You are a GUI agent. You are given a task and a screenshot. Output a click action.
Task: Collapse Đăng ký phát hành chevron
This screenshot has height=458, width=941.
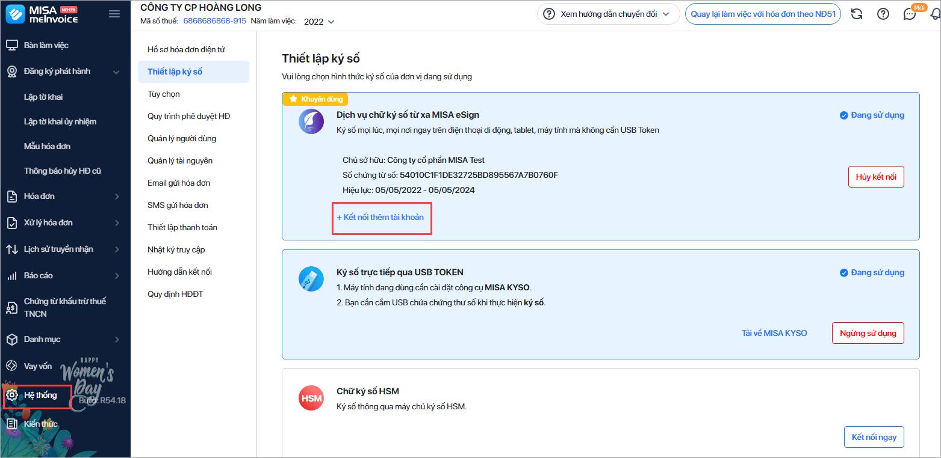pyautogui.click(x=117, y=72)
